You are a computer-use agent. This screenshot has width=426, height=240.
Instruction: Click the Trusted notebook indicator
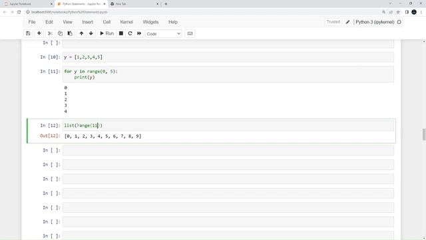pyautogui.click(x=333, y=22)
